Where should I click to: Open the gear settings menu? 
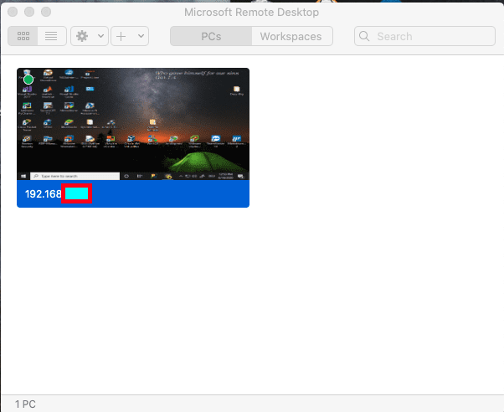click(82, 36)
